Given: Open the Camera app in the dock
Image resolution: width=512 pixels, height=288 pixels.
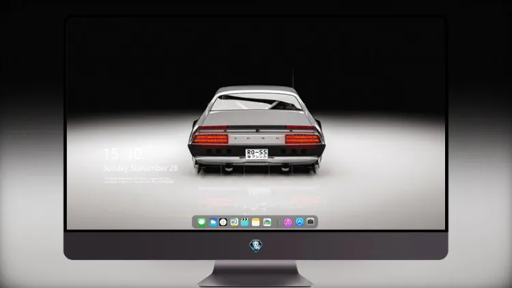Looking at the screenshot, I should coord(310,222).
